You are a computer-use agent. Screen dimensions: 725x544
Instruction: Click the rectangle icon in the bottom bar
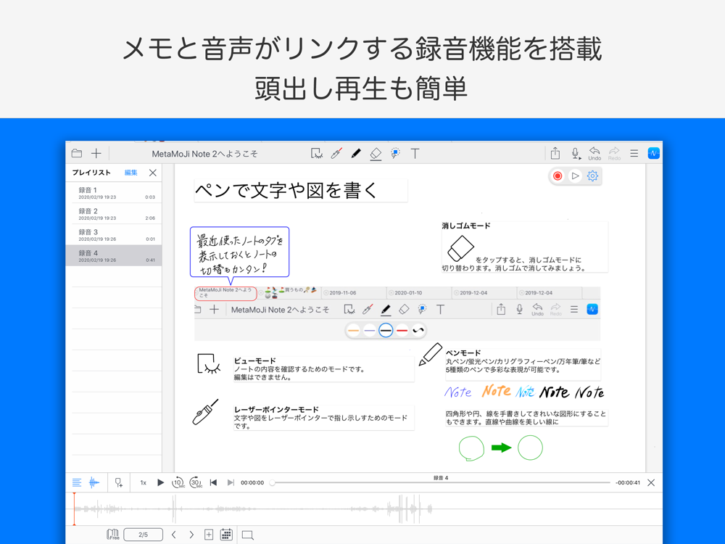coord(248,535)
